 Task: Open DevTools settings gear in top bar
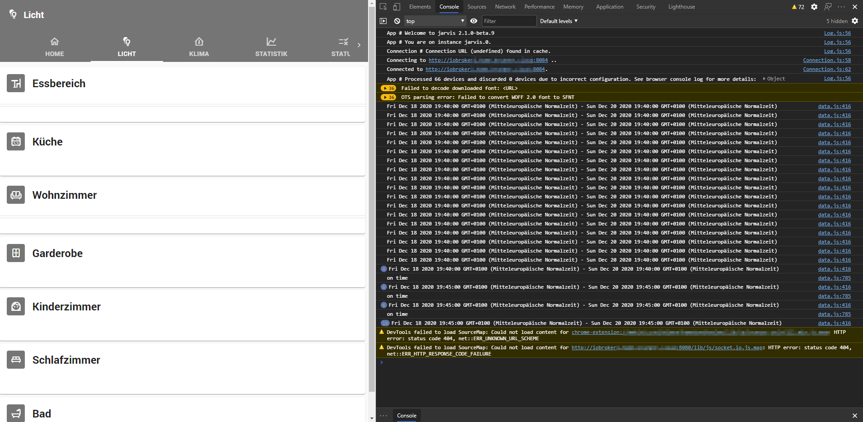(814, 7)
